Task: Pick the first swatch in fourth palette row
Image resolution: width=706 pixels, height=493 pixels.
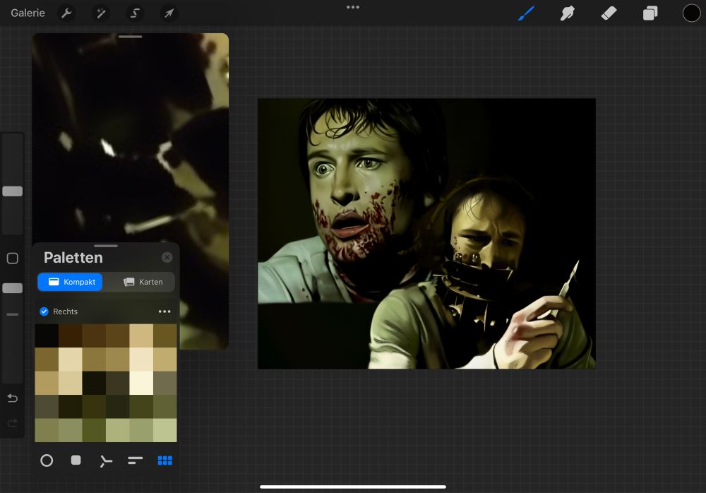Action: (47, 406)
